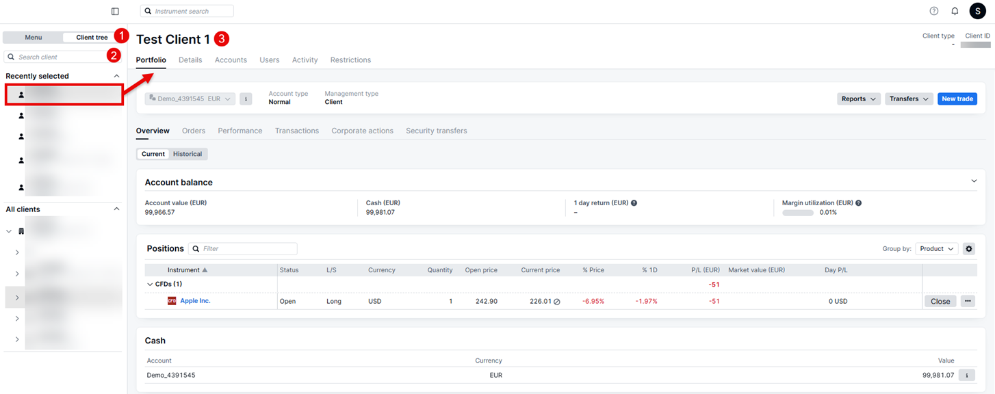Image resolution: width=995 pixels, height=394 pixels.
Task: Open the Demo_4391545 account dropdown
Action: [x=190, y=98]
